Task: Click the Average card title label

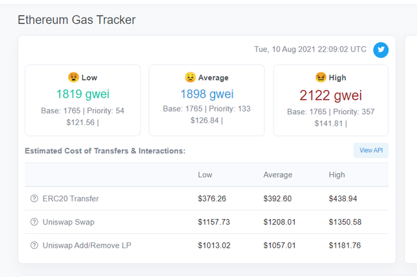Action: click(213, 78)
